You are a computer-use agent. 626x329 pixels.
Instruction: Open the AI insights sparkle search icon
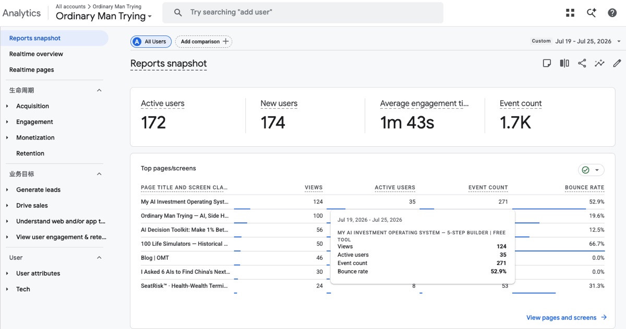click(x=591, y=13)
